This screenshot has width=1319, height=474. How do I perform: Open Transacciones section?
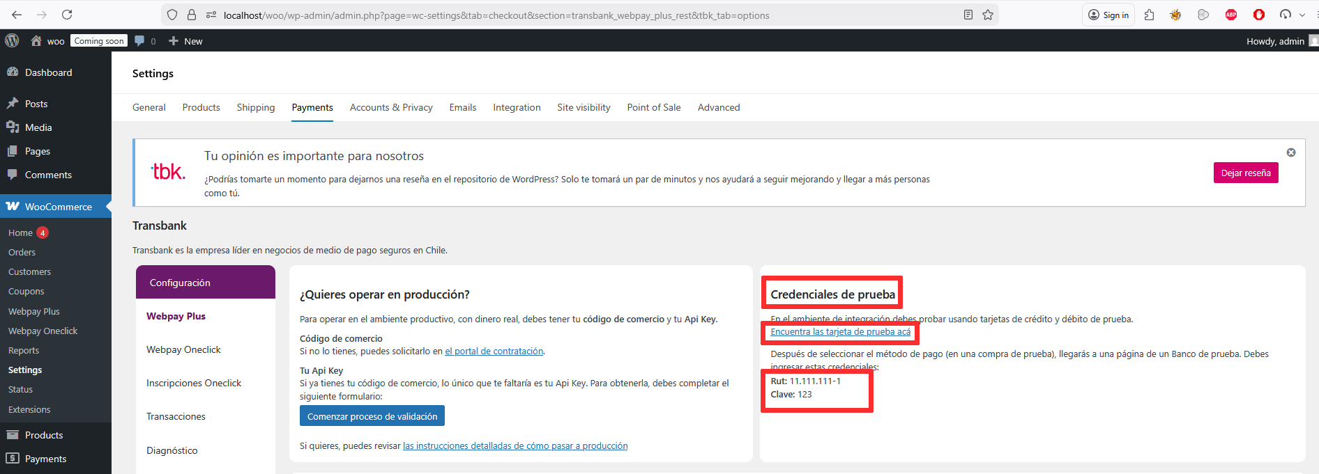tap(176, 416)
